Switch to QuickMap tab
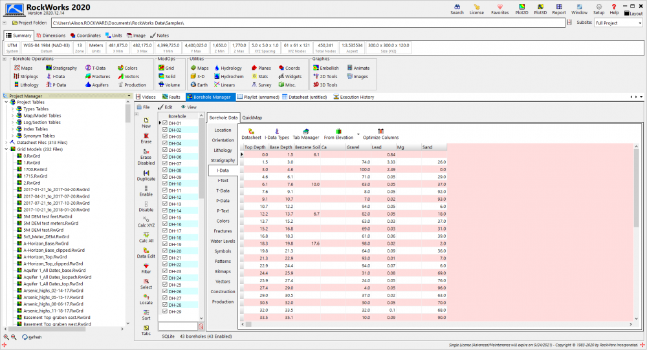This screenshot has width=647, height=350. [252, 118]
